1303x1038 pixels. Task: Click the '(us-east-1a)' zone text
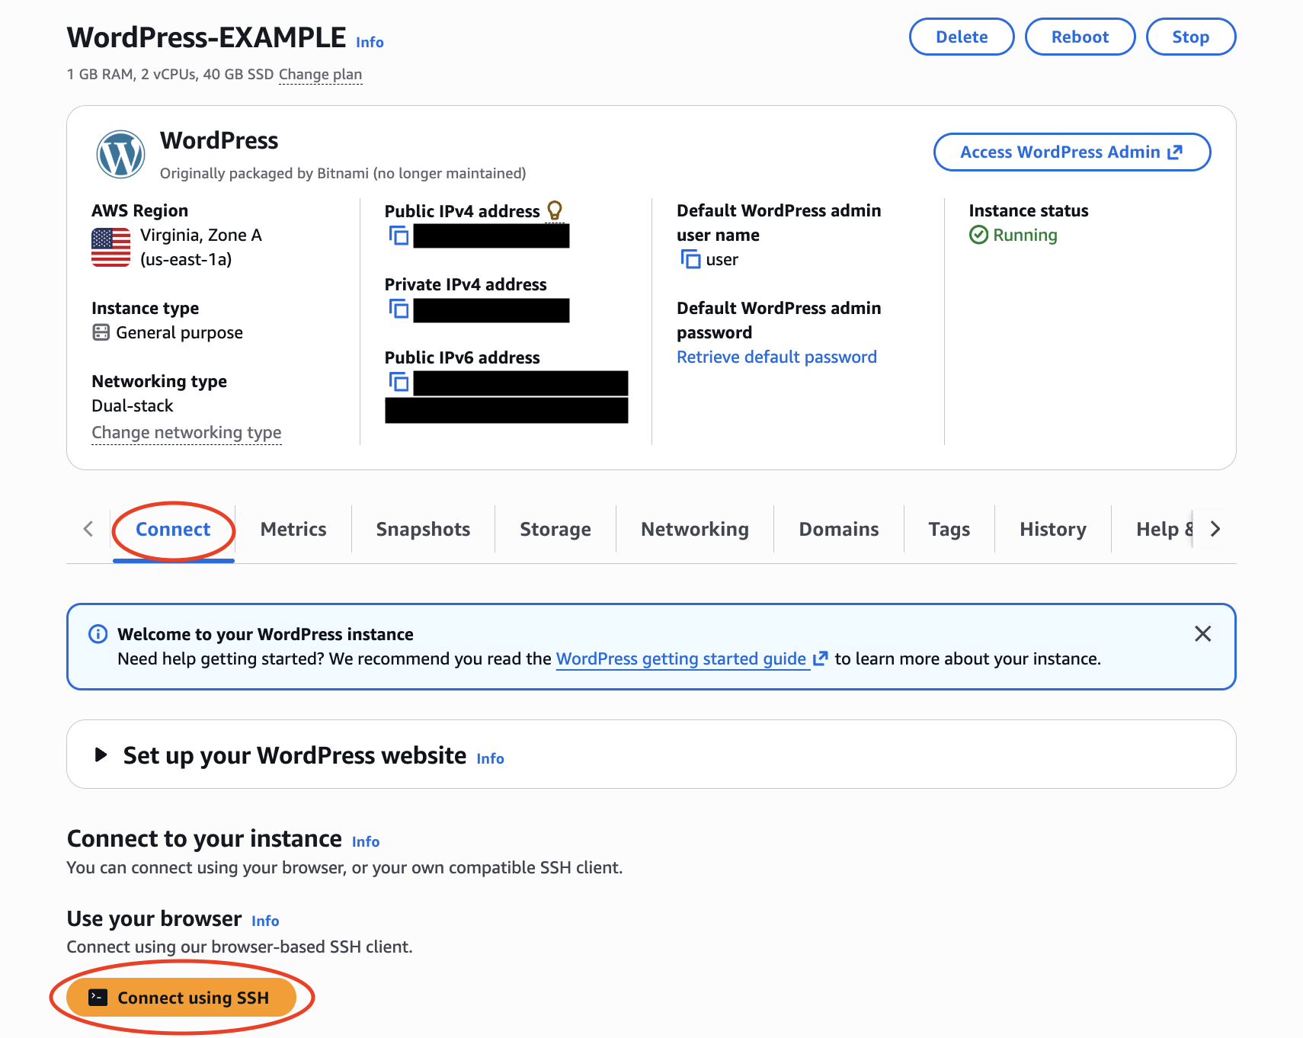pos(186,259)
